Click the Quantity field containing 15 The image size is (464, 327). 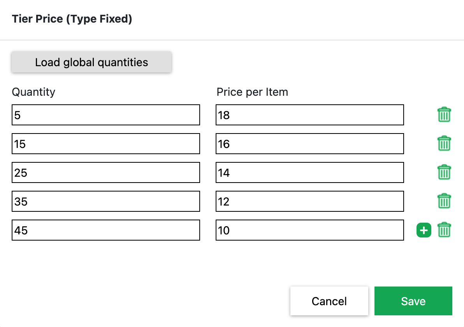106,144
